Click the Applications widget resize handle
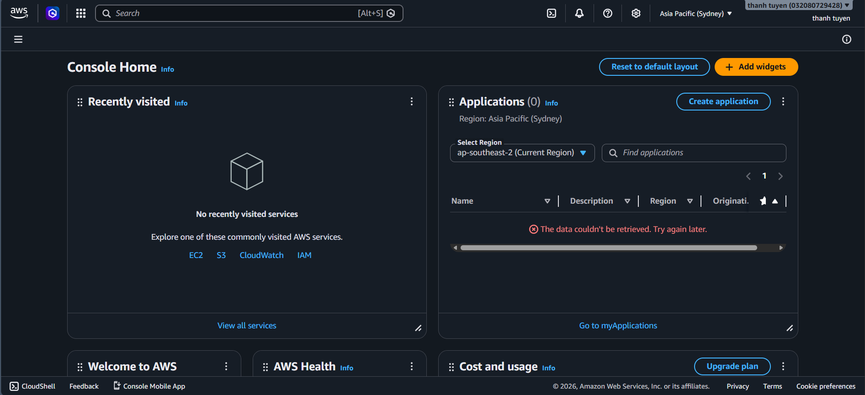The width and height of the screenshot is (865, 395). [x=790, y=328]
